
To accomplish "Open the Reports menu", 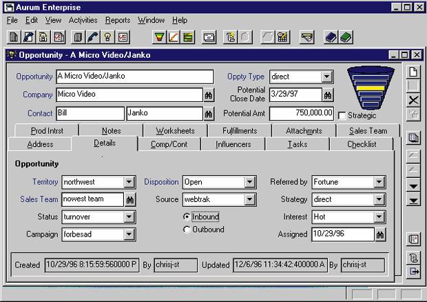I will (118, 20).
